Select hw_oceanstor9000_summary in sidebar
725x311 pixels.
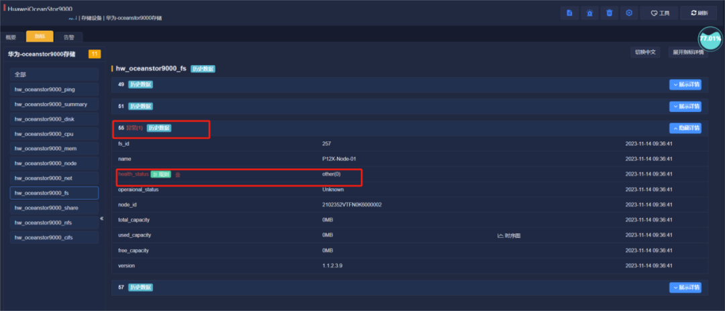(54, 105)
